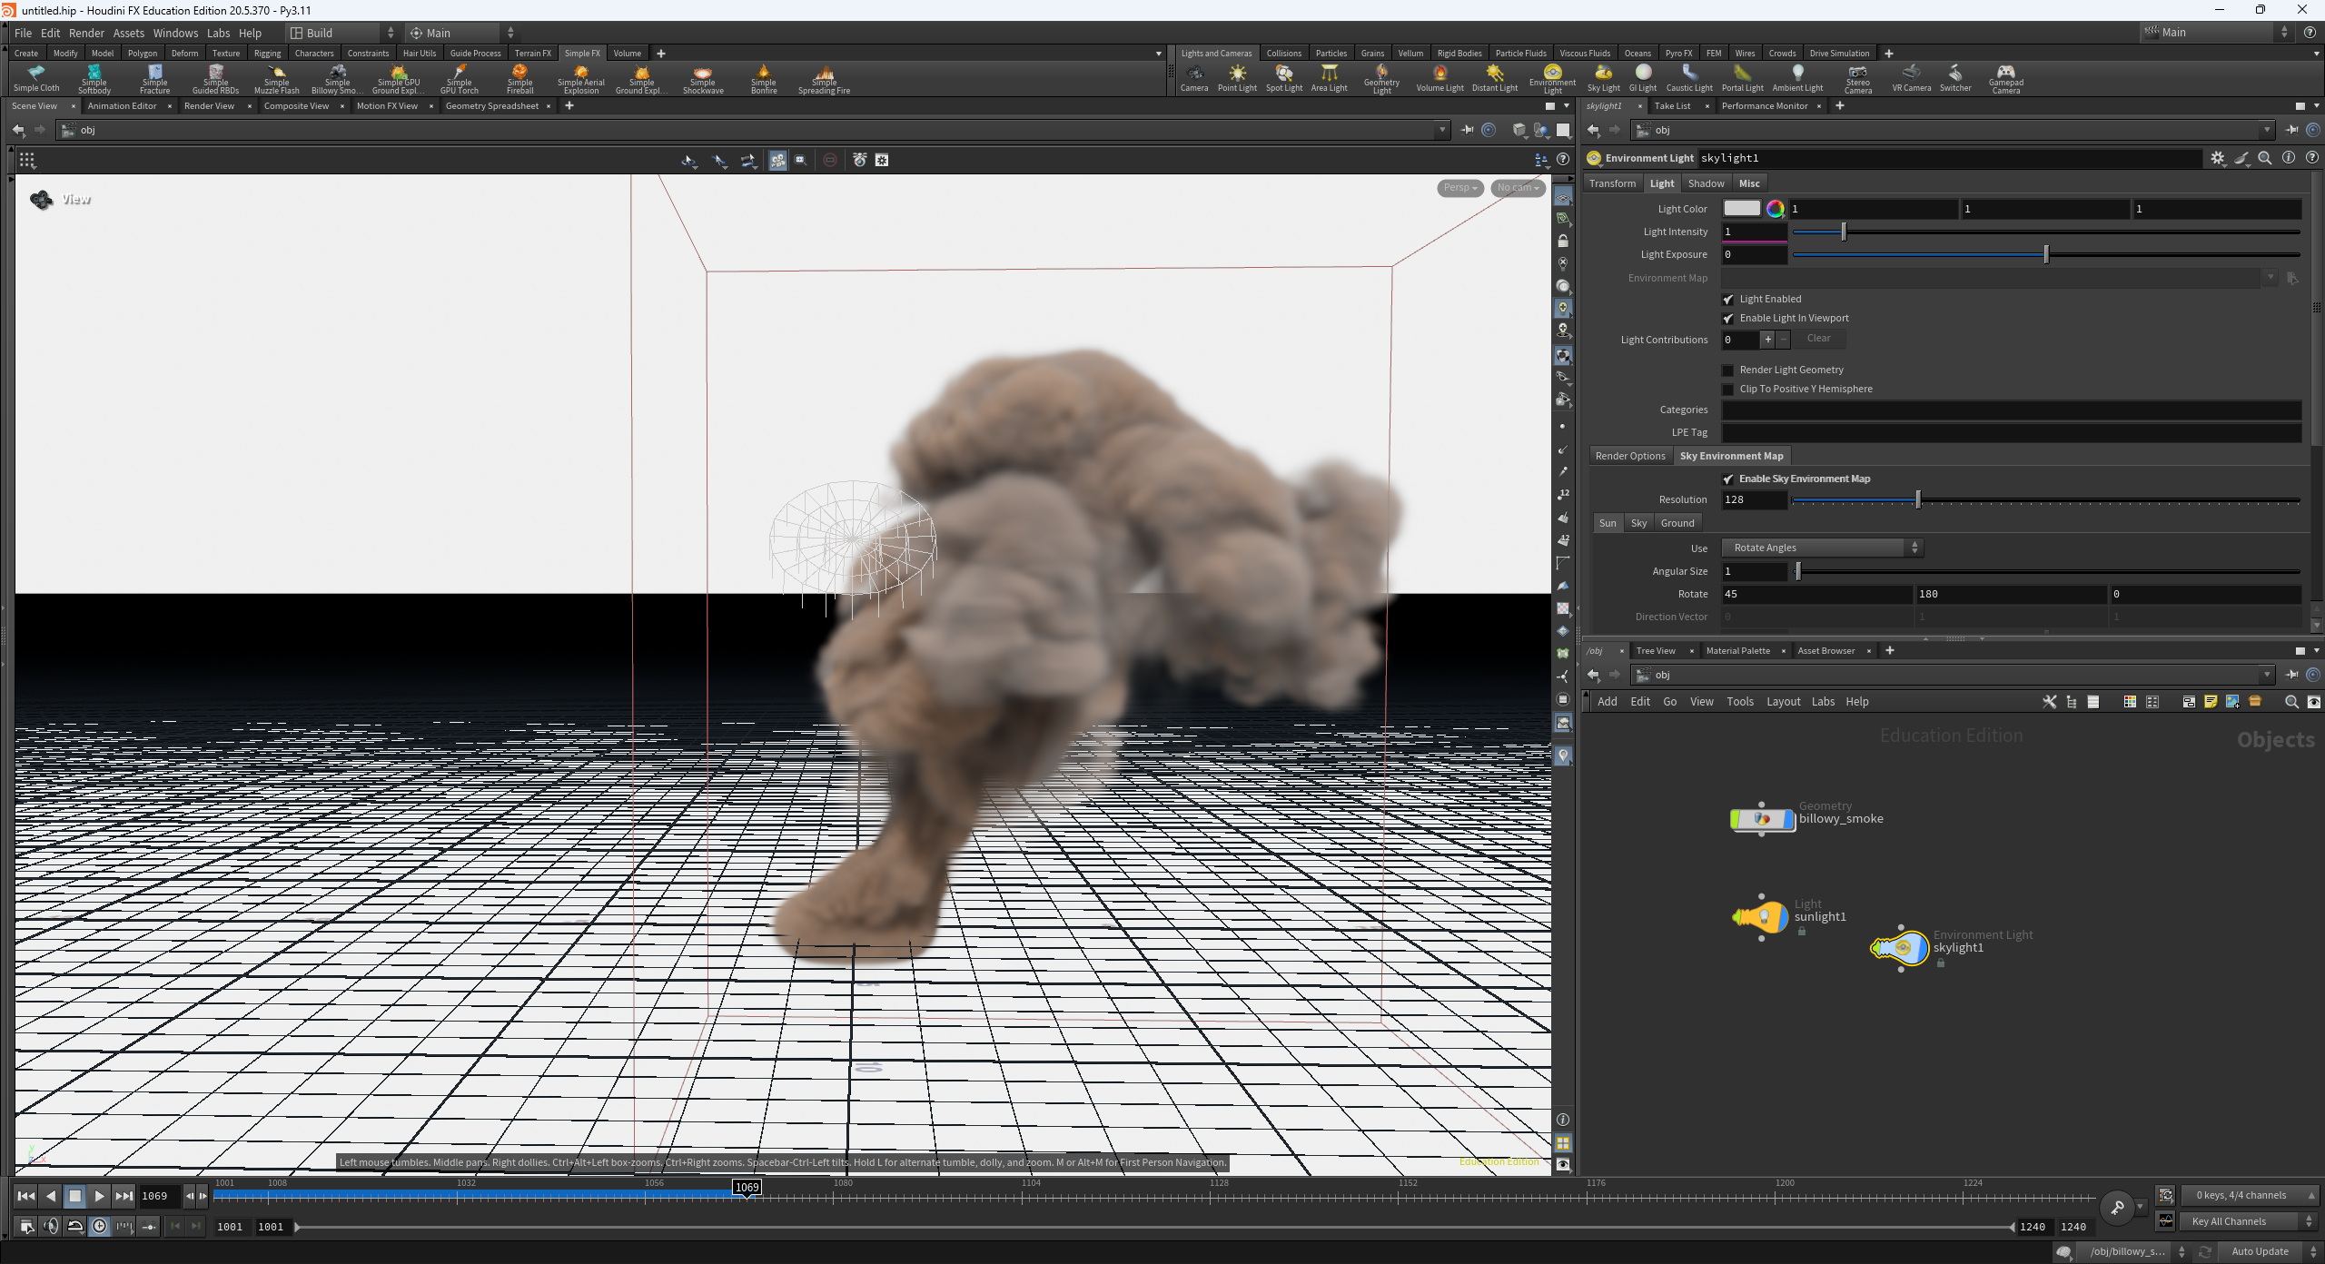Click the Light Exposure value field

pyautogui.click(x=1755, y=255)
